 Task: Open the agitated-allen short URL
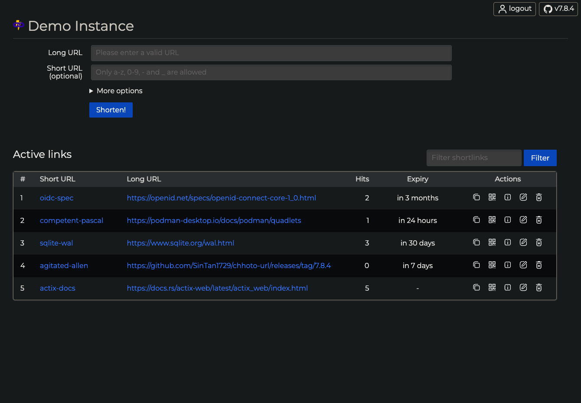(x=64, y=265)
